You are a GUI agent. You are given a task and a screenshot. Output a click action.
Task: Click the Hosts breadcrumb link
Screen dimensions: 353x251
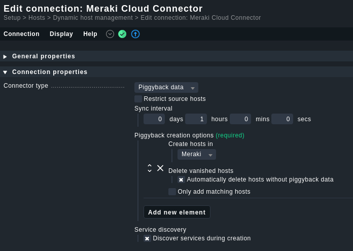pyautogui.click(x=37, y=18)
